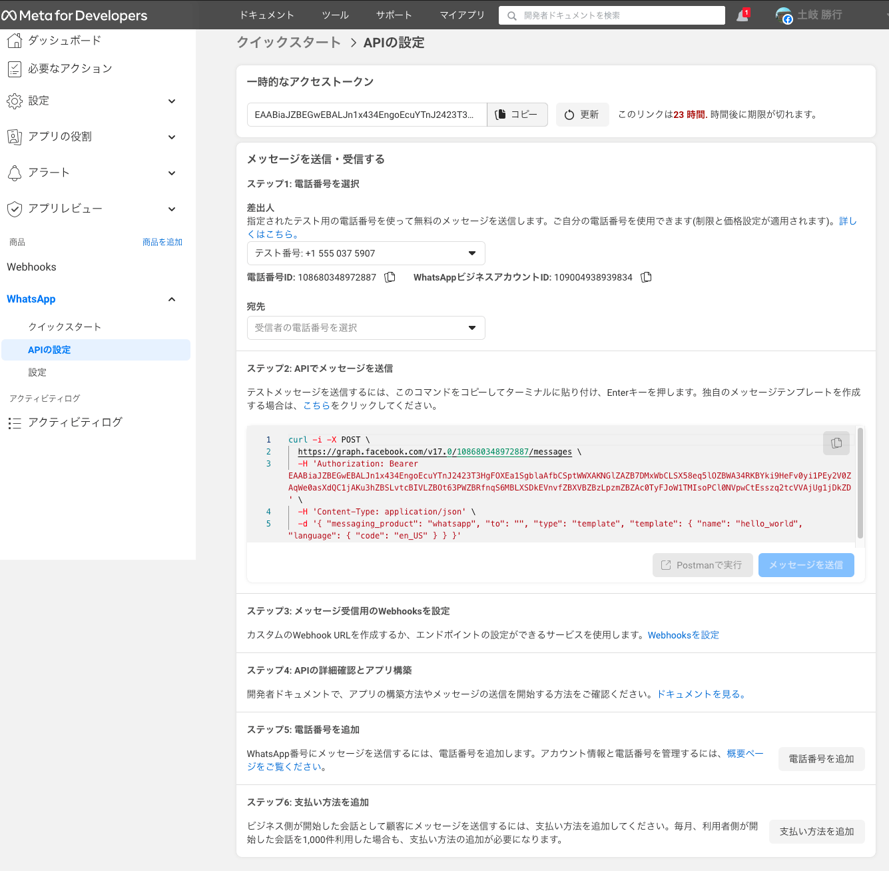Click the アプリの役割 badge icon

(14, 137)
